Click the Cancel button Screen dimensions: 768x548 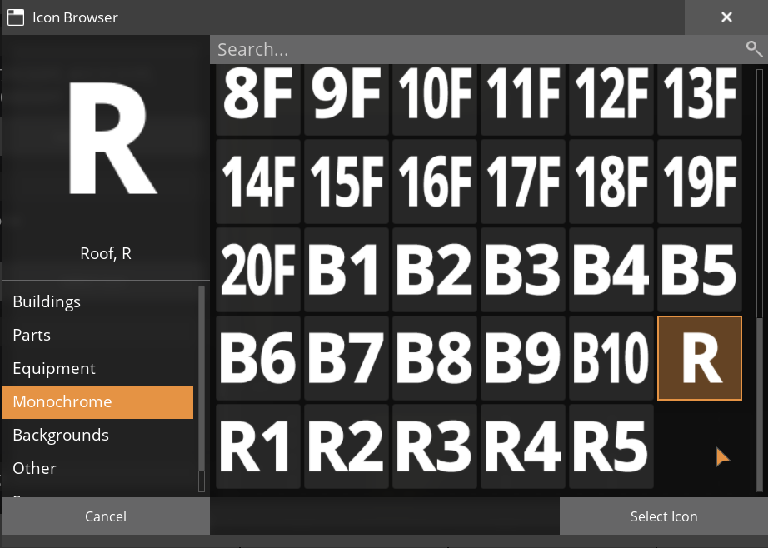click(106, 516)
